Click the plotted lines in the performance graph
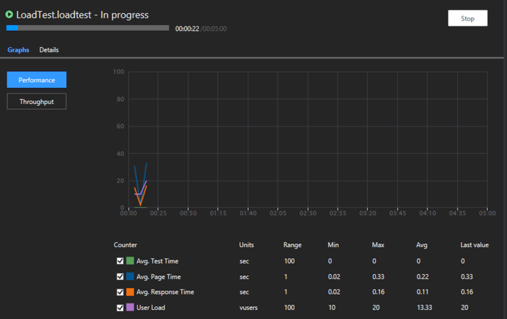Viewport: 507px width, 319px height. [x=141, y=185]
